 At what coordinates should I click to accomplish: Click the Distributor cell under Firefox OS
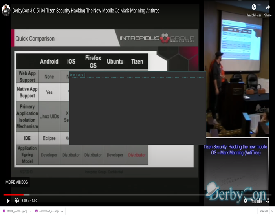(x=93, y=155)
